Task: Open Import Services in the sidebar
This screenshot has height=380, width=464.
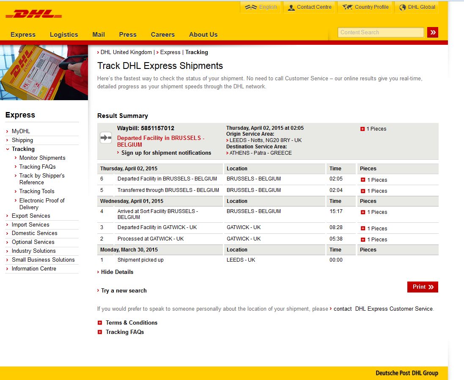Action: (x=30, y=225)
